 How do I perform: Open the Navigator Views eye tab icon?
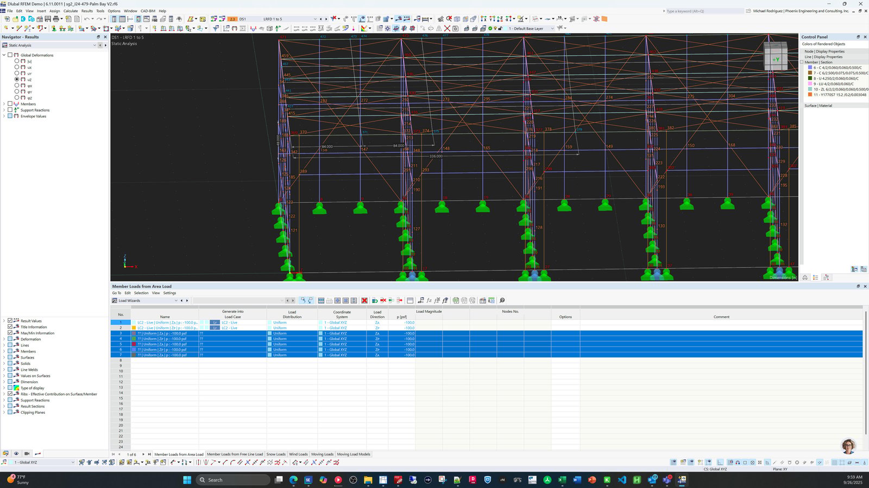click(16, 454)
